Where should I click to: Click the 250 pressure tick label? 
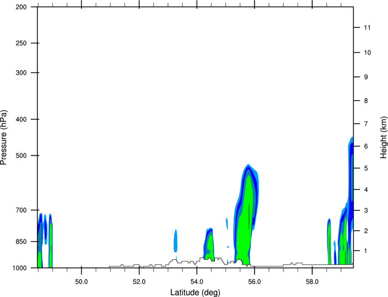[x=21, y=43]
